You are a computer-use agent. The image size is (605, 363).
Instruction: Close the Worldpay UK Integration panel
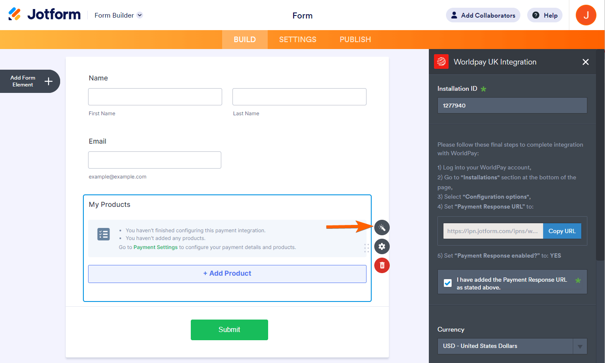tap(585, 62)
